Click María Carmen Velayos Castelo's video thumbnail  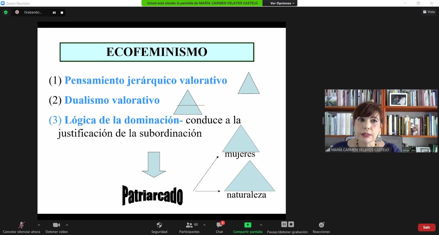381,121
